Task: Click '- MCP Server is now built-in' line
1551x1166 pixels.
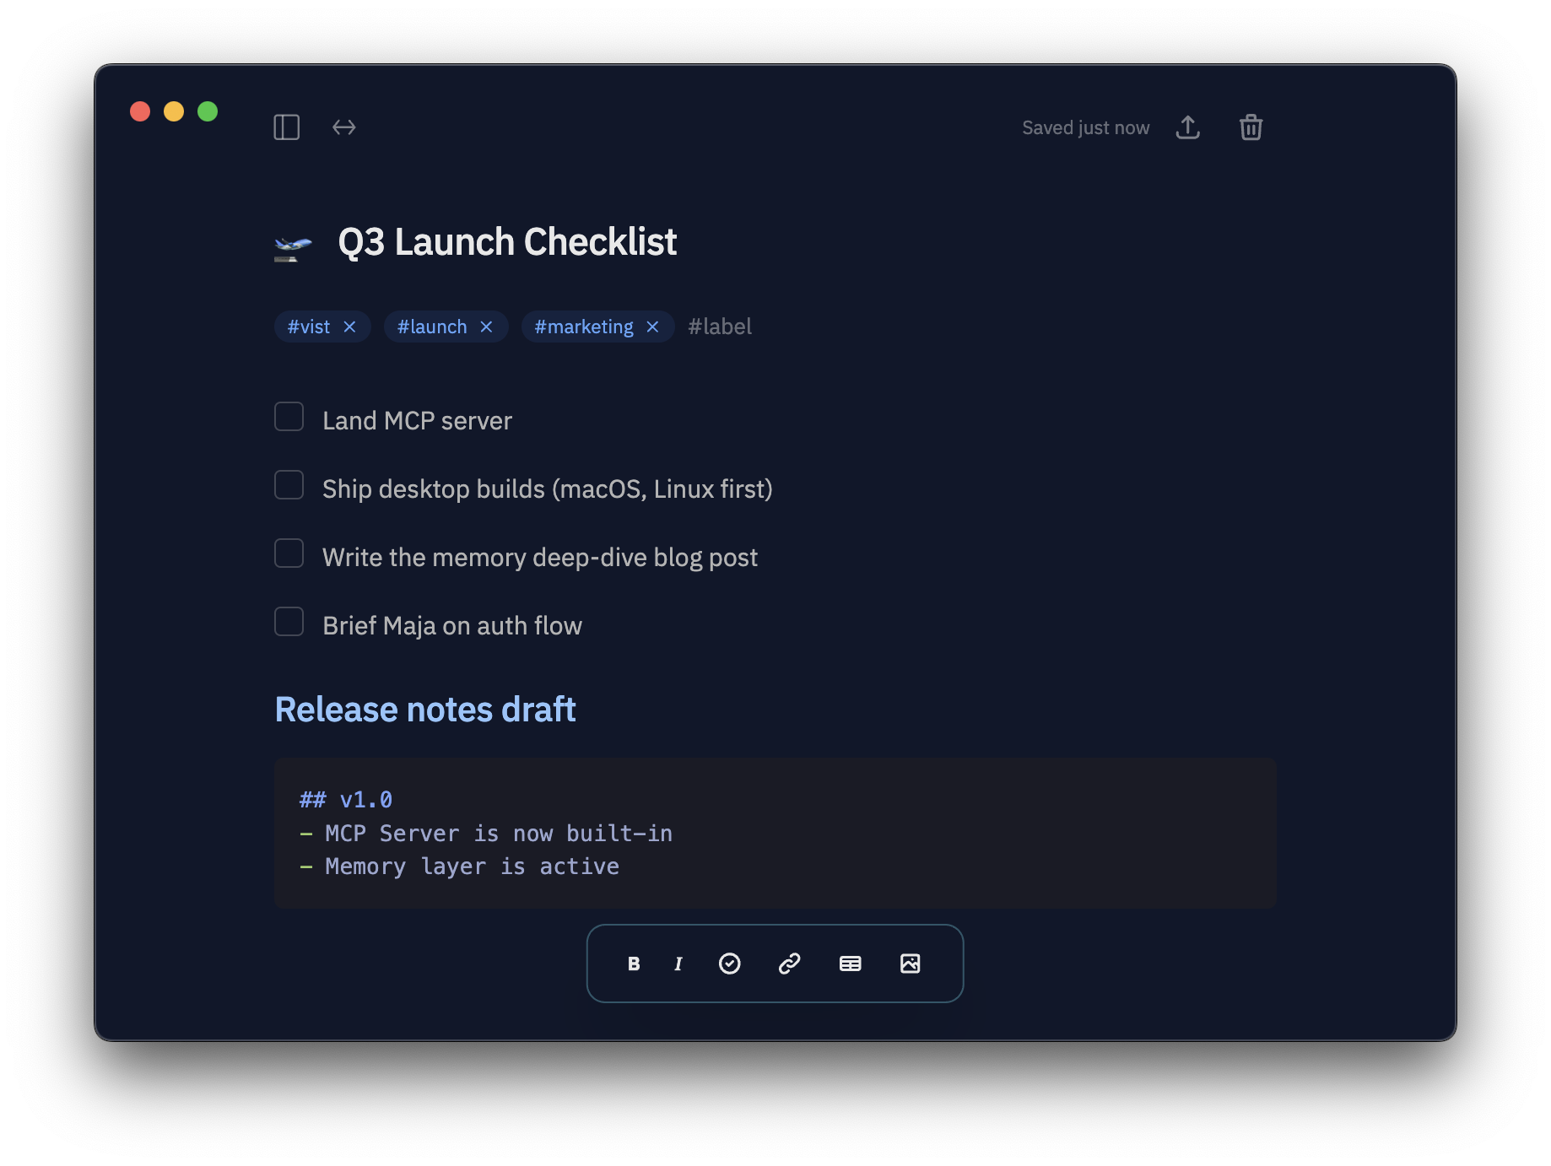Action: 486,834
